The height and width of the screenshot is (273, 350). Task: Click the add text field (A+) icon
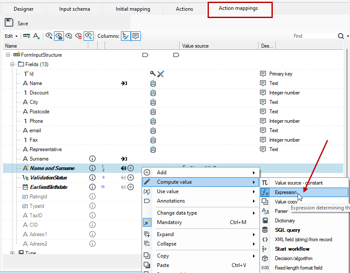[36, 36]
